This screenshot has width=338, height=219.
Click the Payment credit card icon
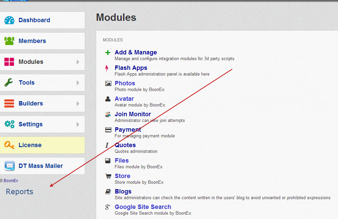click(x=108, y=130)
